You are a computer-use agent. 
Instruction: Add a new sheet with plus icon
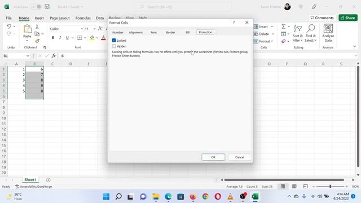pyautogui.click(x=48, y=180)
